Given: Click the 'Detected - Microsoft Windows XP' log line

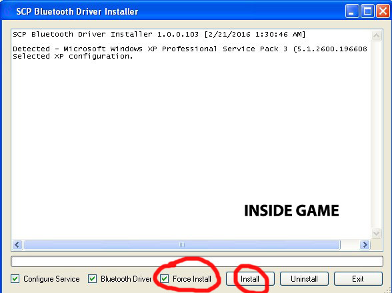Looking at the screenshot, I should pos(190,49).
